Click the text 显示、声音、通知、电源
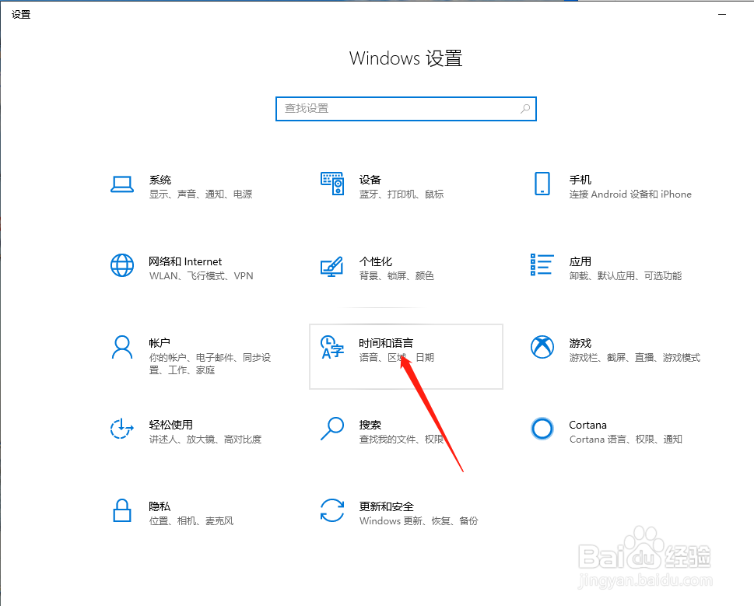754x606 pixels. click(201, 194)
